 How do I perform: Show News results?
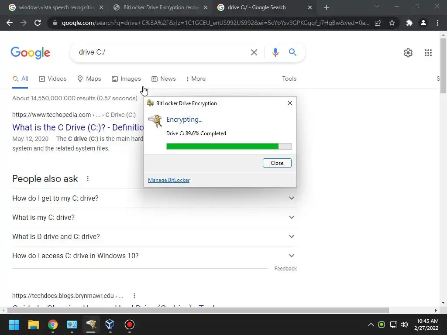[x=164, y=79]
